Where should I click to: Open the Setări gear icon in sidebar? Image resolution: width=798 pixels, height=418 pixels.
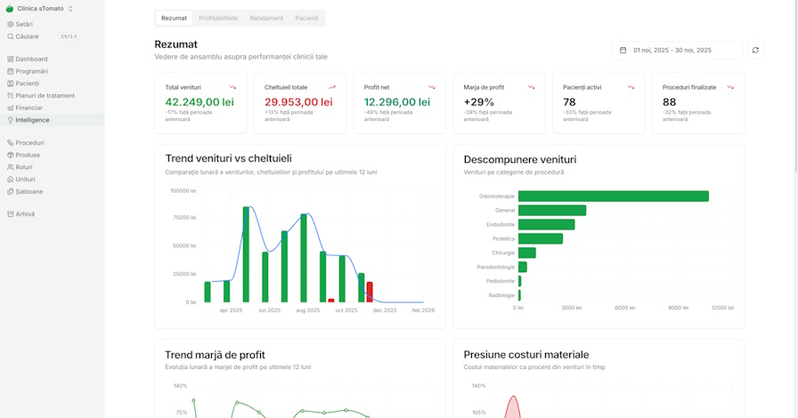point(11,24)
